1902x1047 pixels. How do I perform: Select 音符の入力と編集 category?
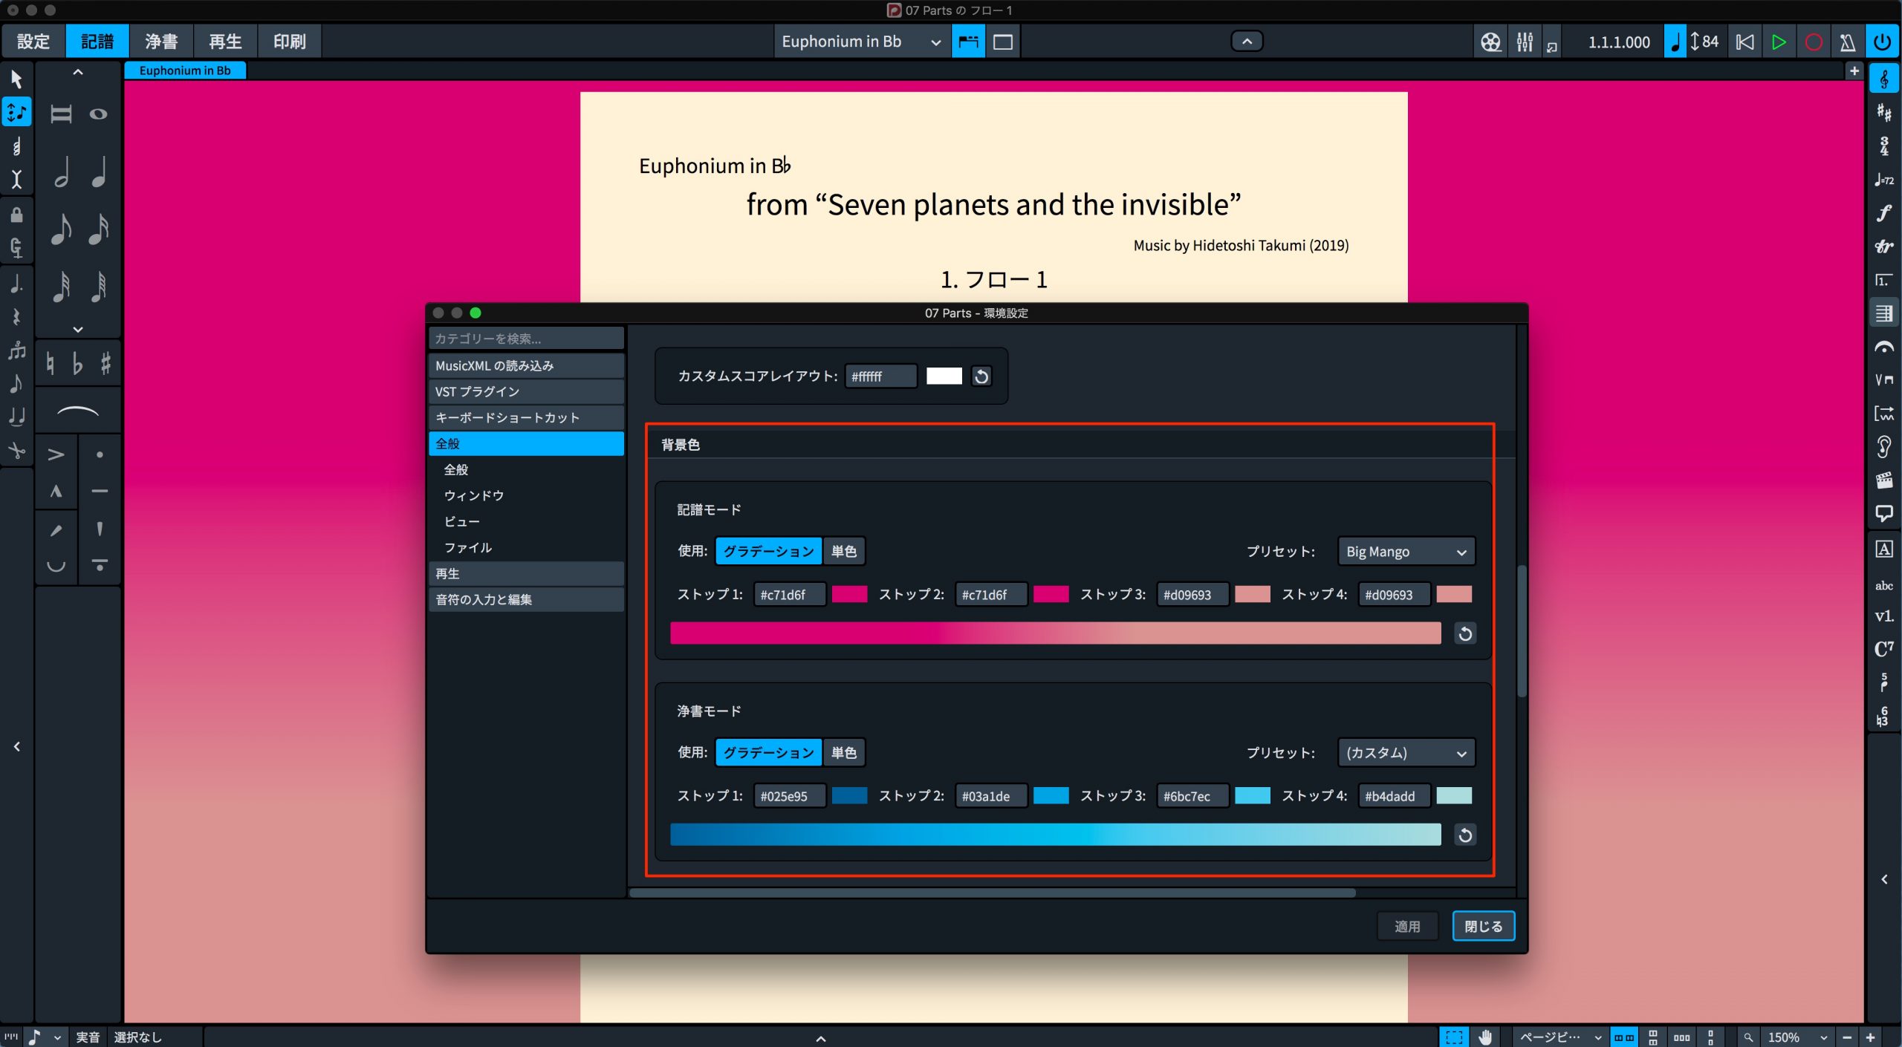526,599
